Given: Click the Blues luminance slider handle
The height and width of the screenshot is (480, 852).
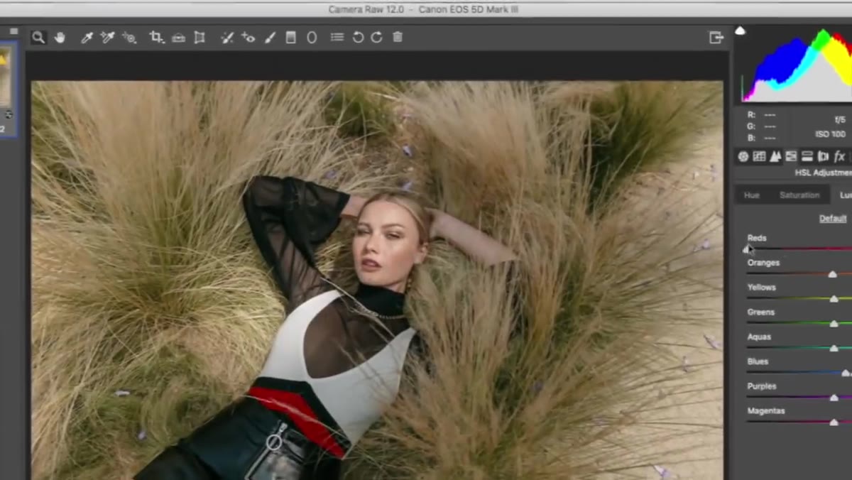Looking at the screenshot, I should click(x=845, y=373).
